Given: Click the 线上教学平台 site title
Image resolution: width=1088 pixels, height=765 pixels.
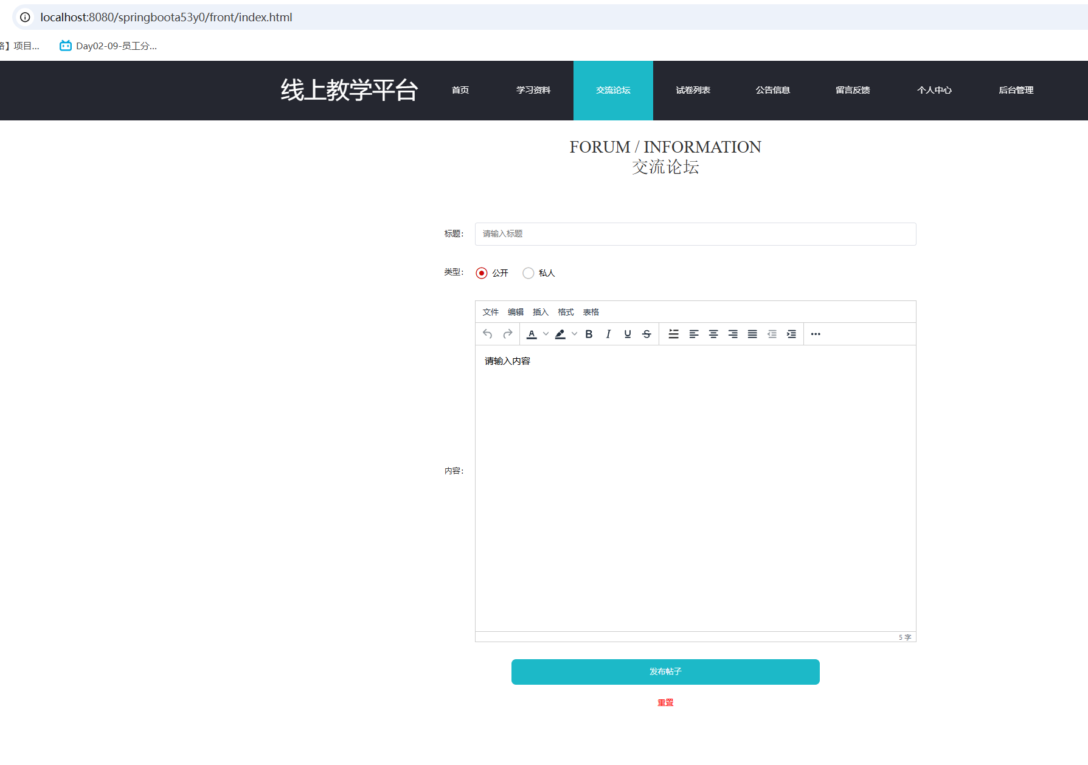Looking at the screenshot, I should (349, 90).
